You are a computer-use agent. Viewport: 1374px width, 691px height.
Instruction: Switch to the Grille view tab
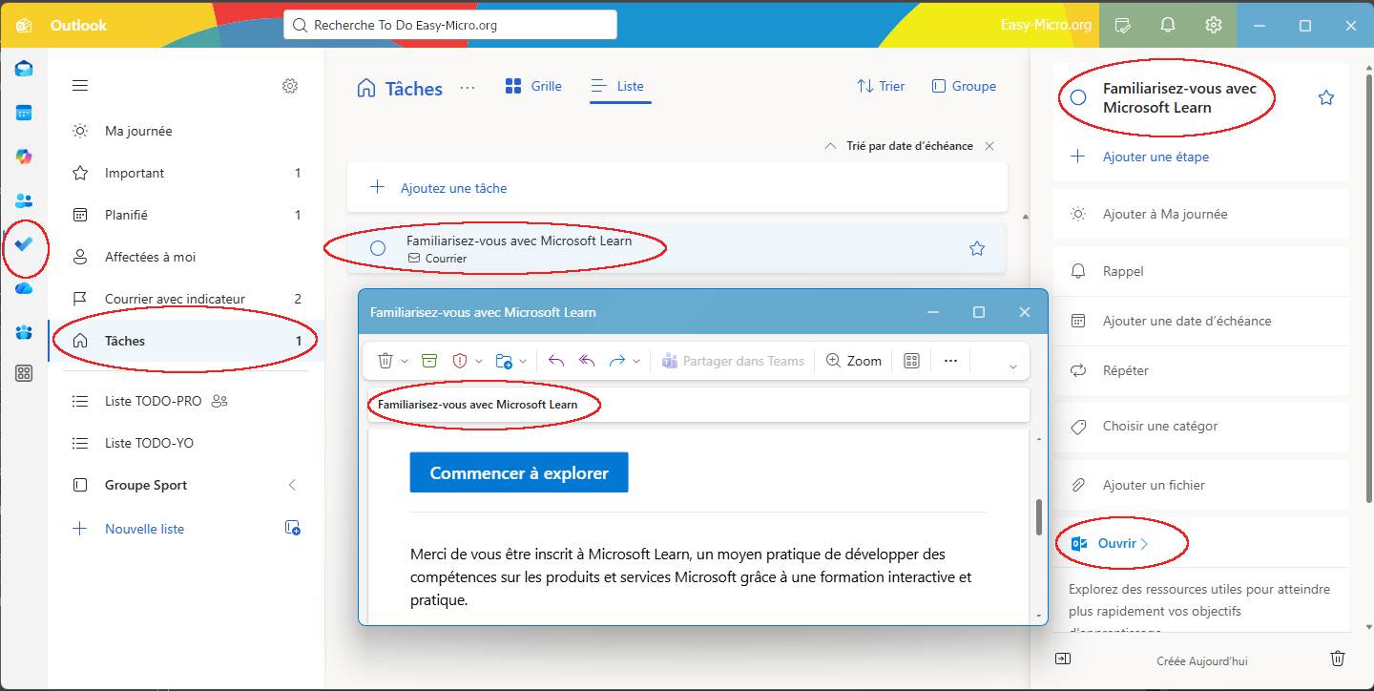tap(533, 86)
